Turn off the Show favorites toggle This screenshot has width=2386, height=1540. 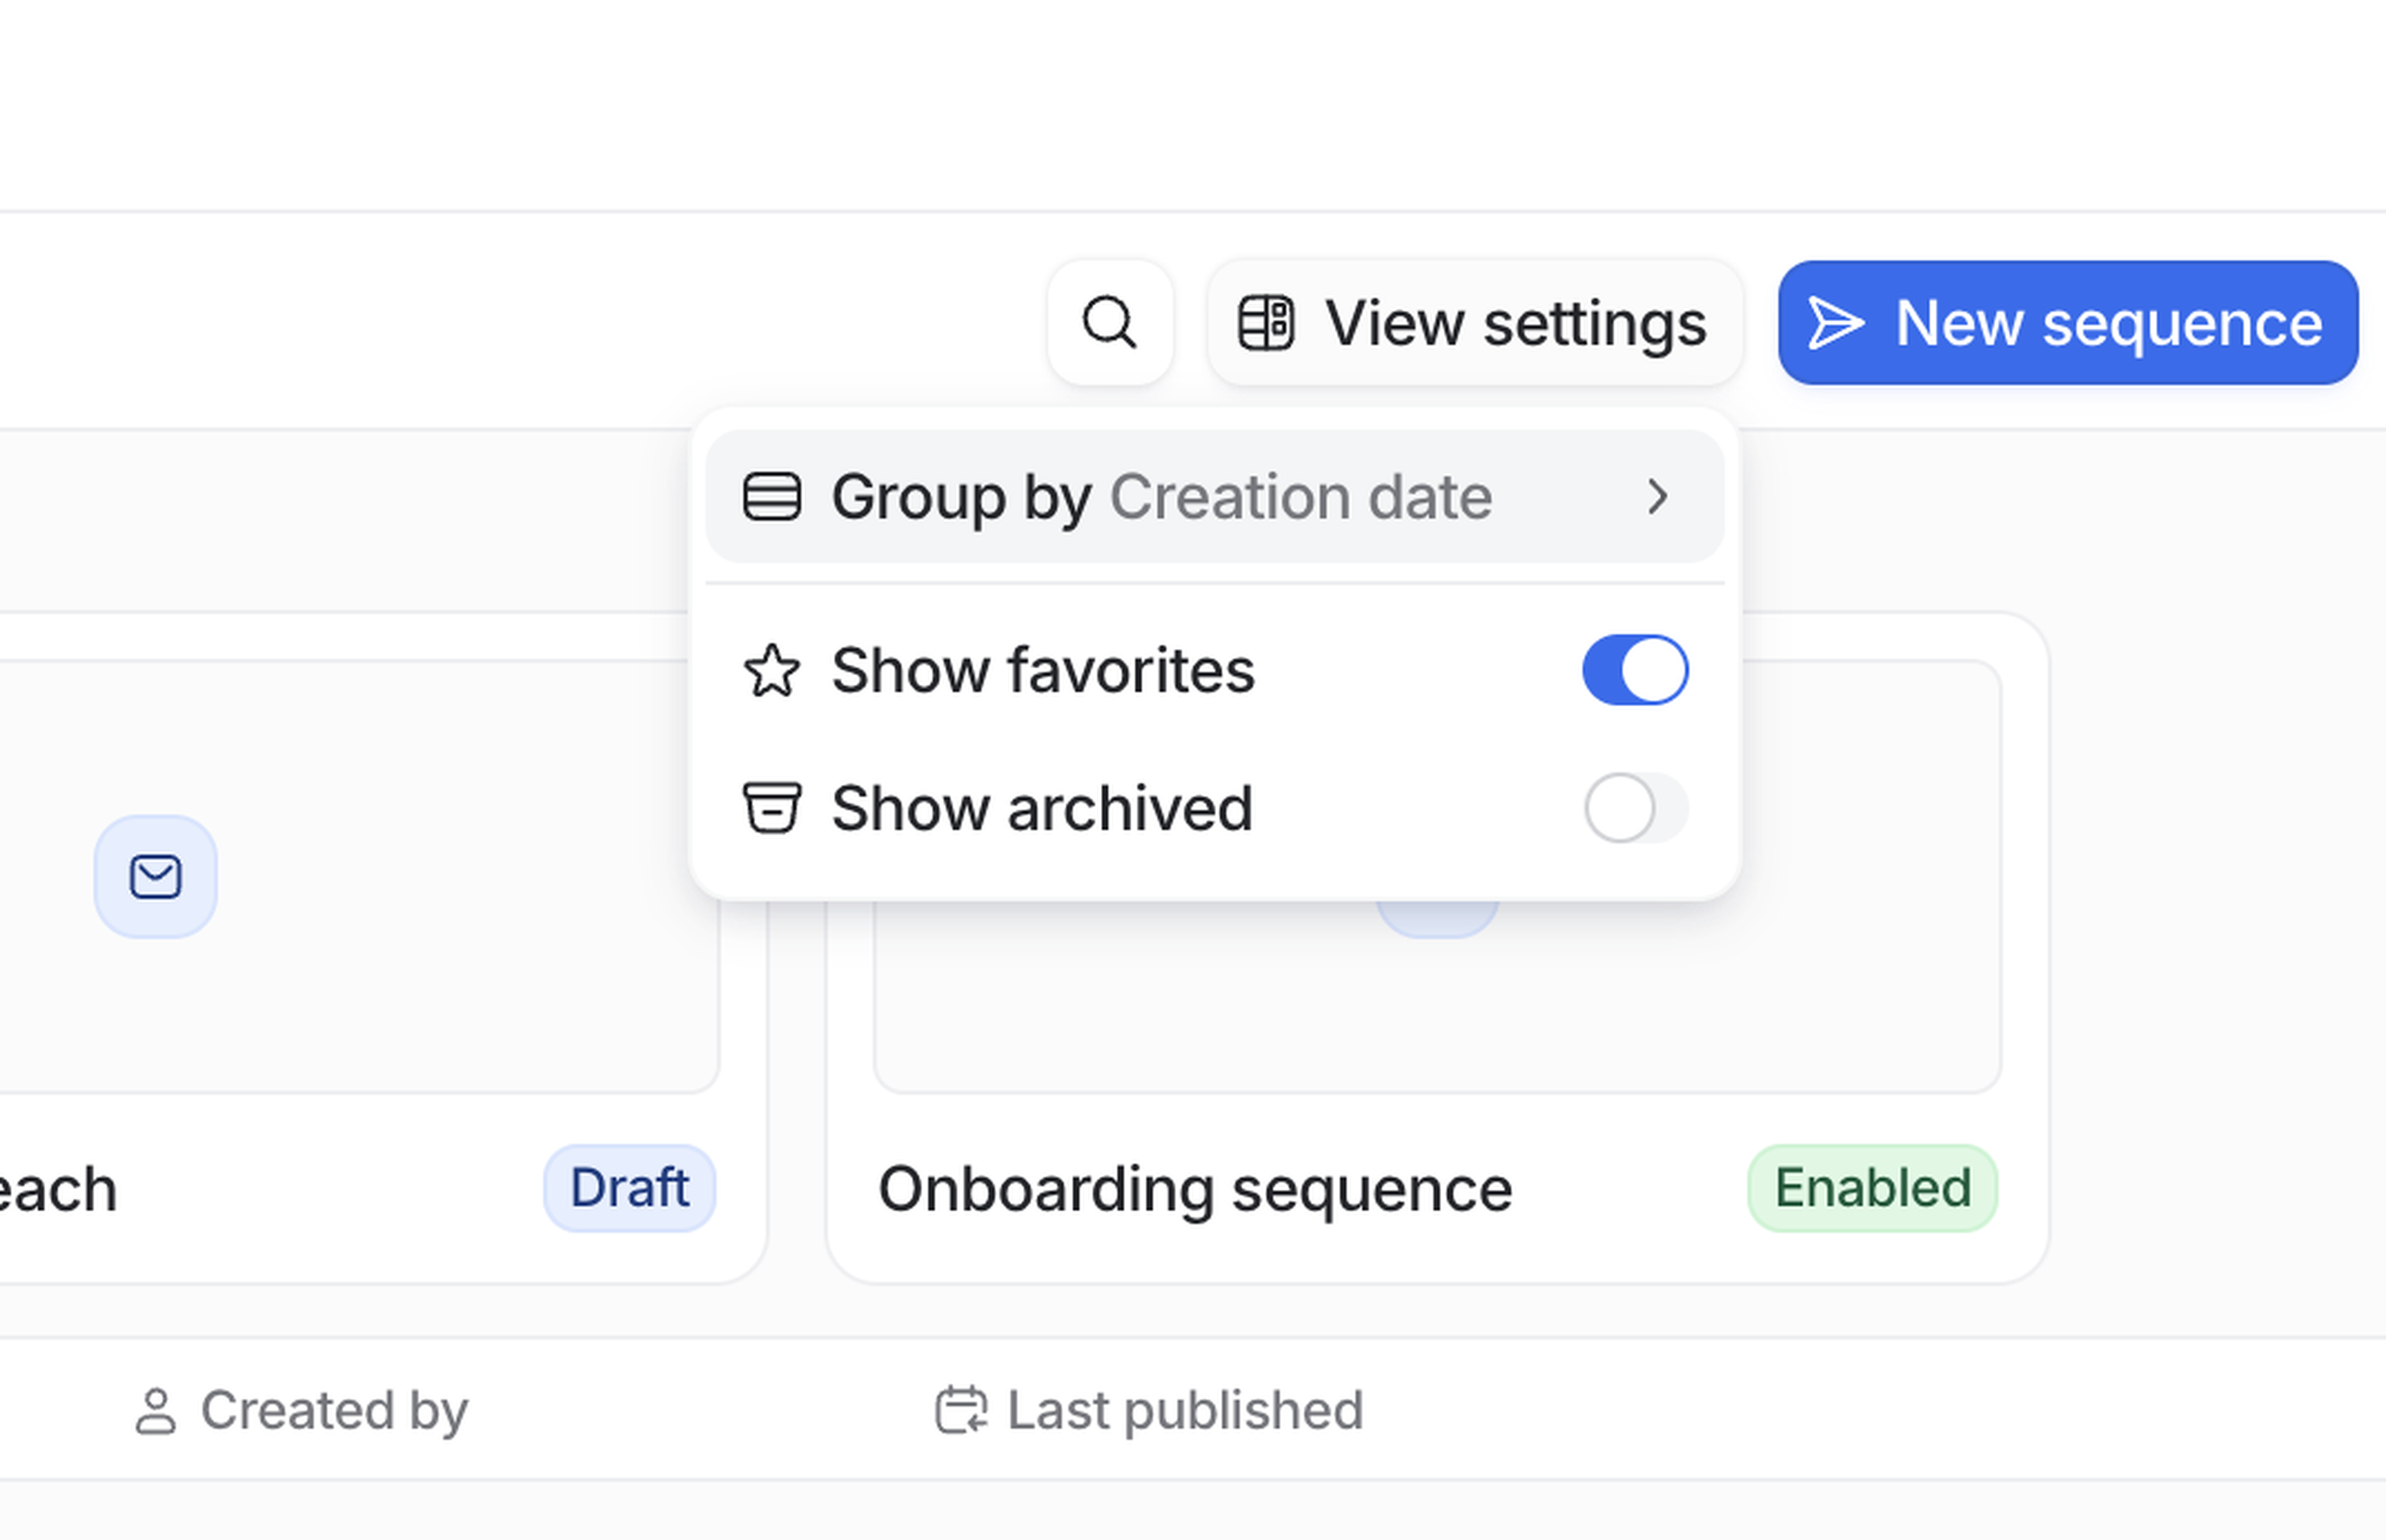[1634, 670]
